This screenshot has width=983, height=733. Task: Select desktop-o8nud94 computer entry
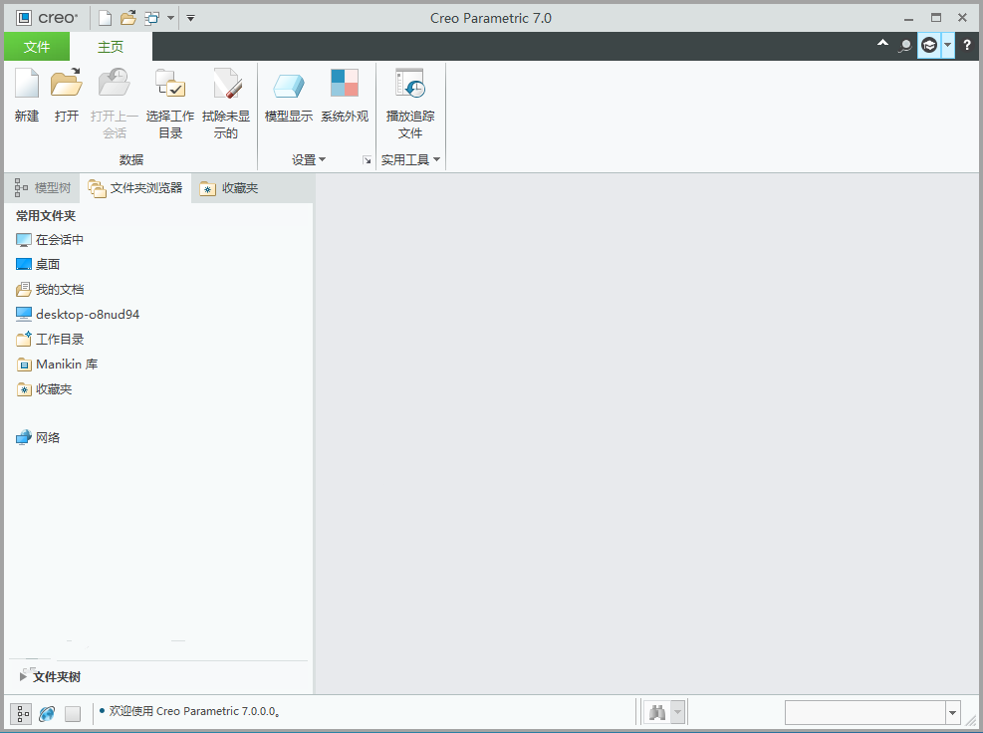point(78,314)
